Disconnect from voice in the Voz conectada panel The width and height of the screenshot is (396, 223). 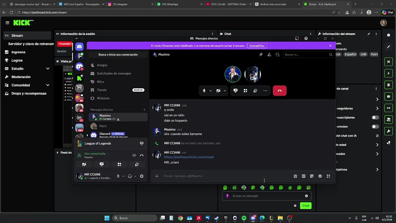click(x=142, y=155)
